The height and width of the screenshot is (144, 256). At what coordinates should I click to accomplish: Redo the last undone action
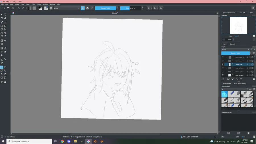click(23, 8)
